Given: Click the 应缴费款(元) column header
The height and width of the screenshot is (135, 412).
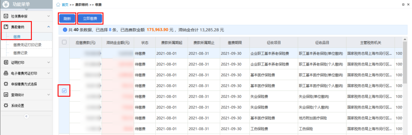Looking at the screenshot, I should (x=85, y=43).
